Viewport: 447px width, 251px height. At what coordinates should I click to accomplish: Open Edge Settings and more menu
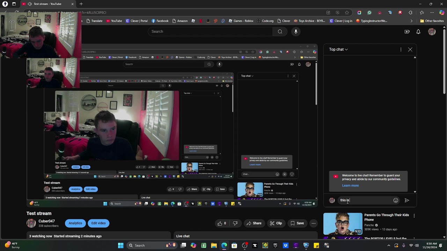coord(432,13)
